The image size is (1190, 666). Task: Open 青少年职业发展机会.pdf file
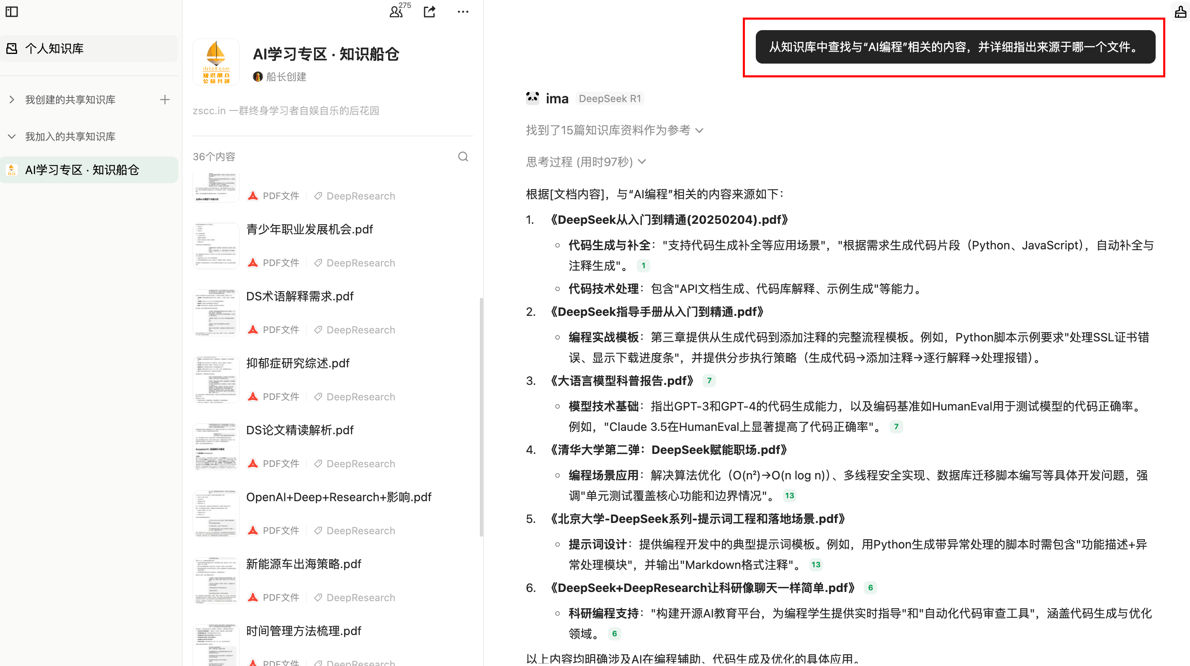pos(309,229)
